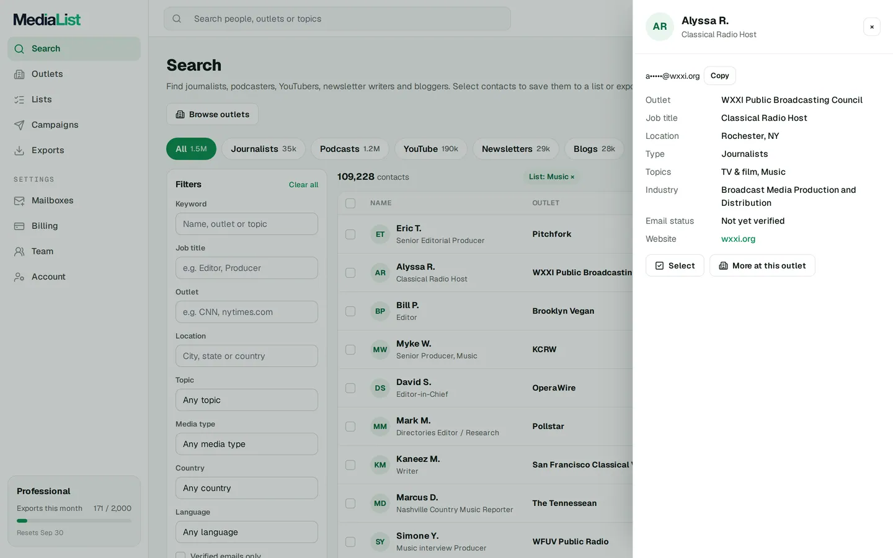Click the MediaList logo
This screenshot has height=558, width=893.
click(47, 20)
